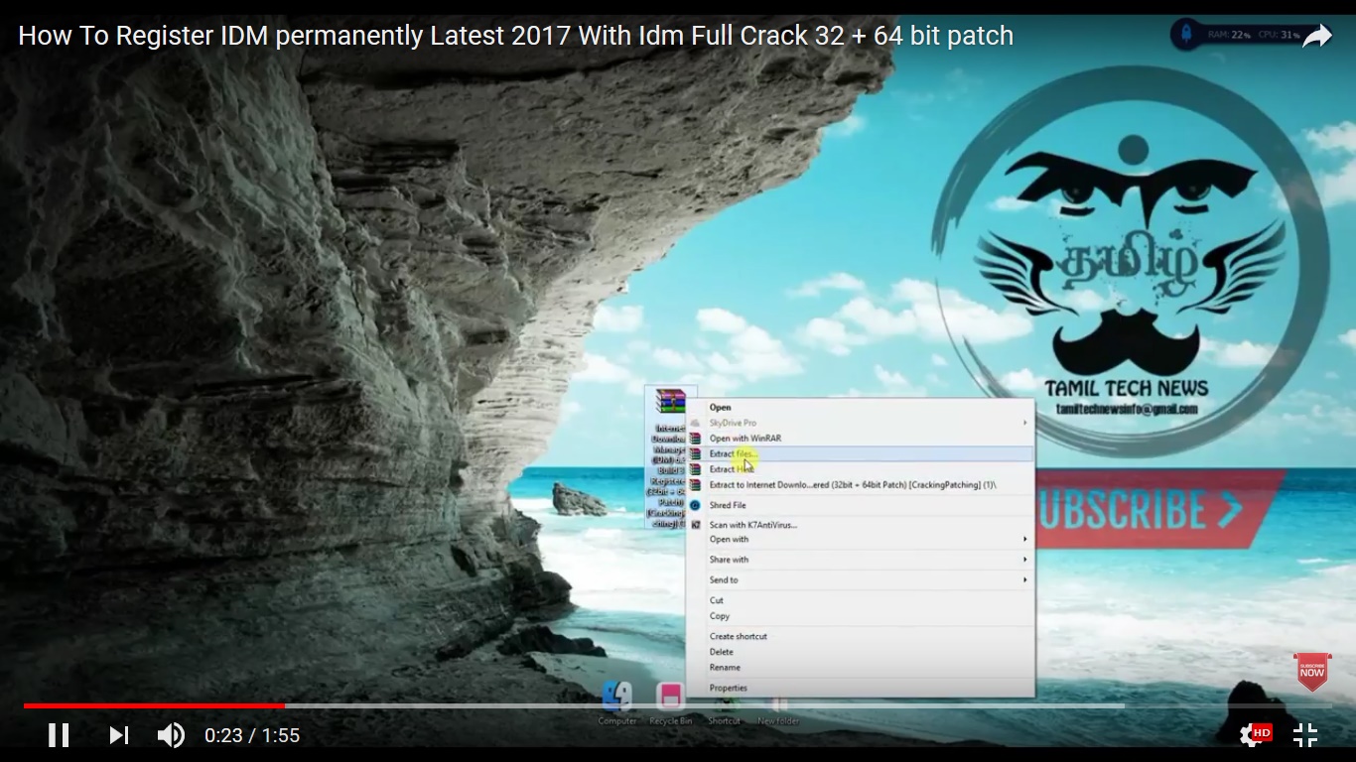Click the WinRAR icon beside Extract Here

click(x=696, y=469)
